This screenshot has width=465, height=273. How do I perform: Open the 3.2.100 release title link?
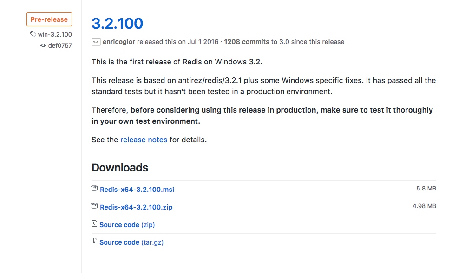117,23
